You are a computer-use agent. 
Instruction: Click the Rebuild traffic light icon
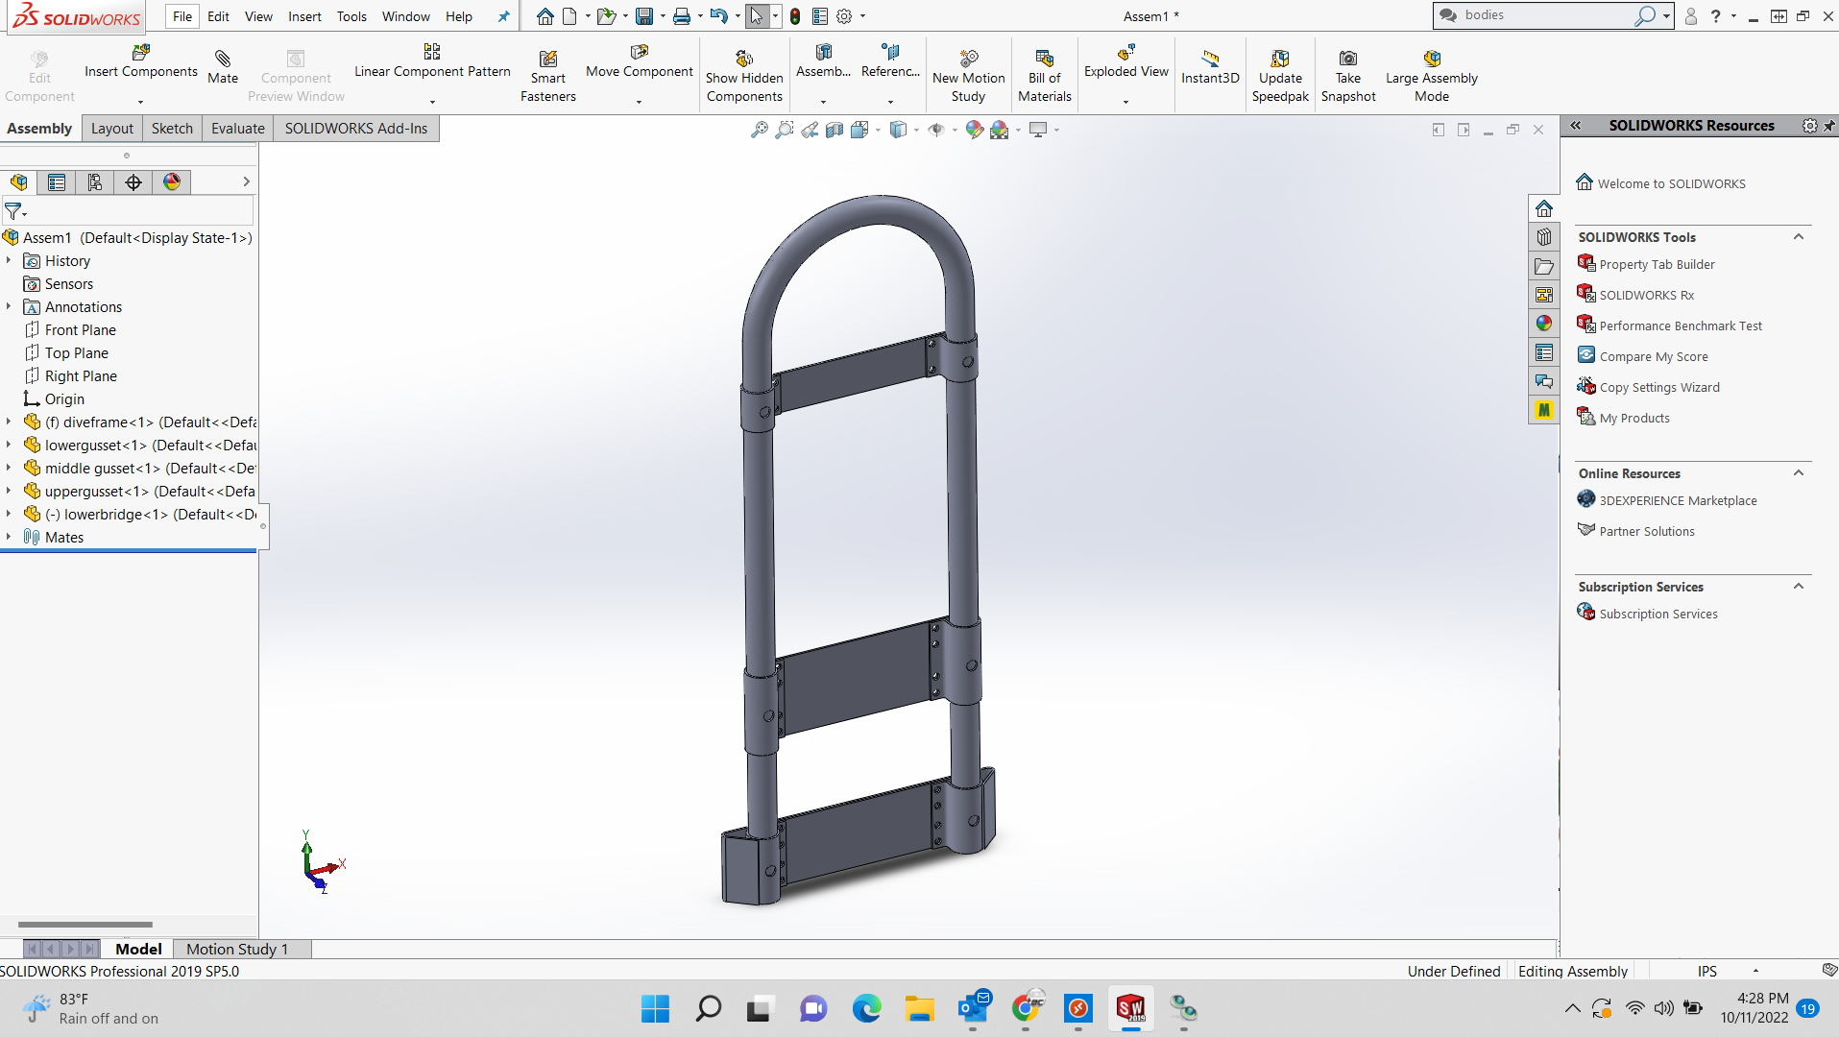tap(795, 16)
